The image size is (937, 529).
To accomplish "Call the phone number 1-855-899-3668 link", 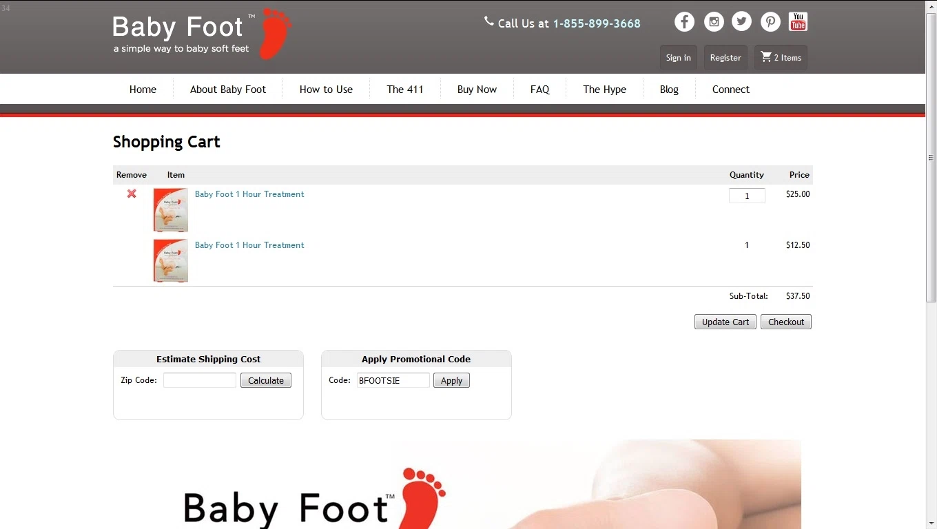I will (x=597, y=23).
